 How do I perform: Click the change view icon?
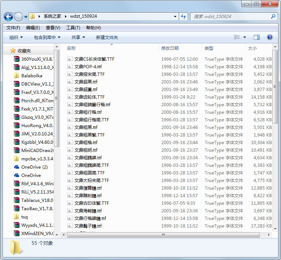pos(237,37)
